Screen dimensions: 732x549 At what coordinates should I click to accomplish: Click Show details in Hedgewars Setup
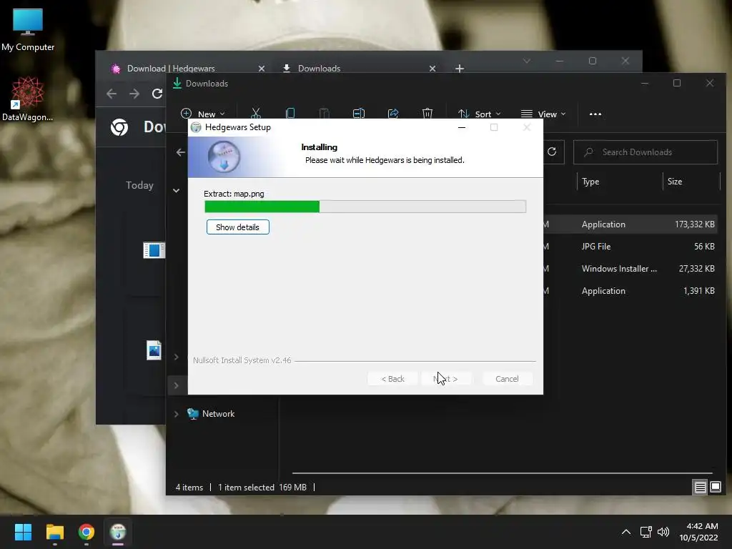237,227
